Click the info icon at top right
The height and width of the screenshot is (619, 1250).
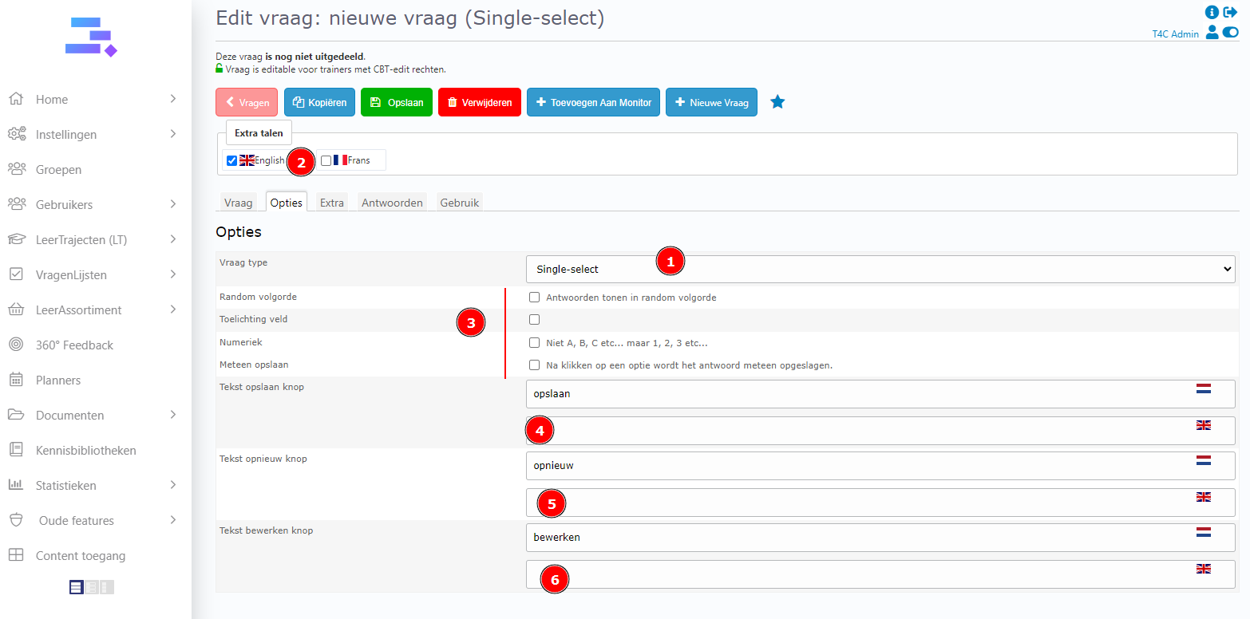point(1212,12)
